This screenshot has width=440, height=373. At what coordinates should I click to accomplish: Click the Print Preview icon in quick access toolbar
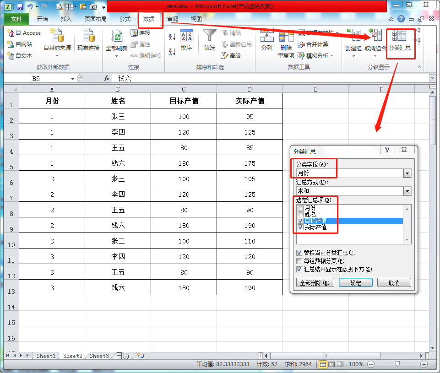coord(60,7)
